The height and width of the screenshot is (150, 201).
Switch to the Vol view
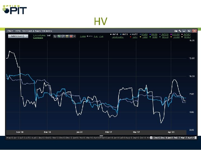(x=49, y=35)
